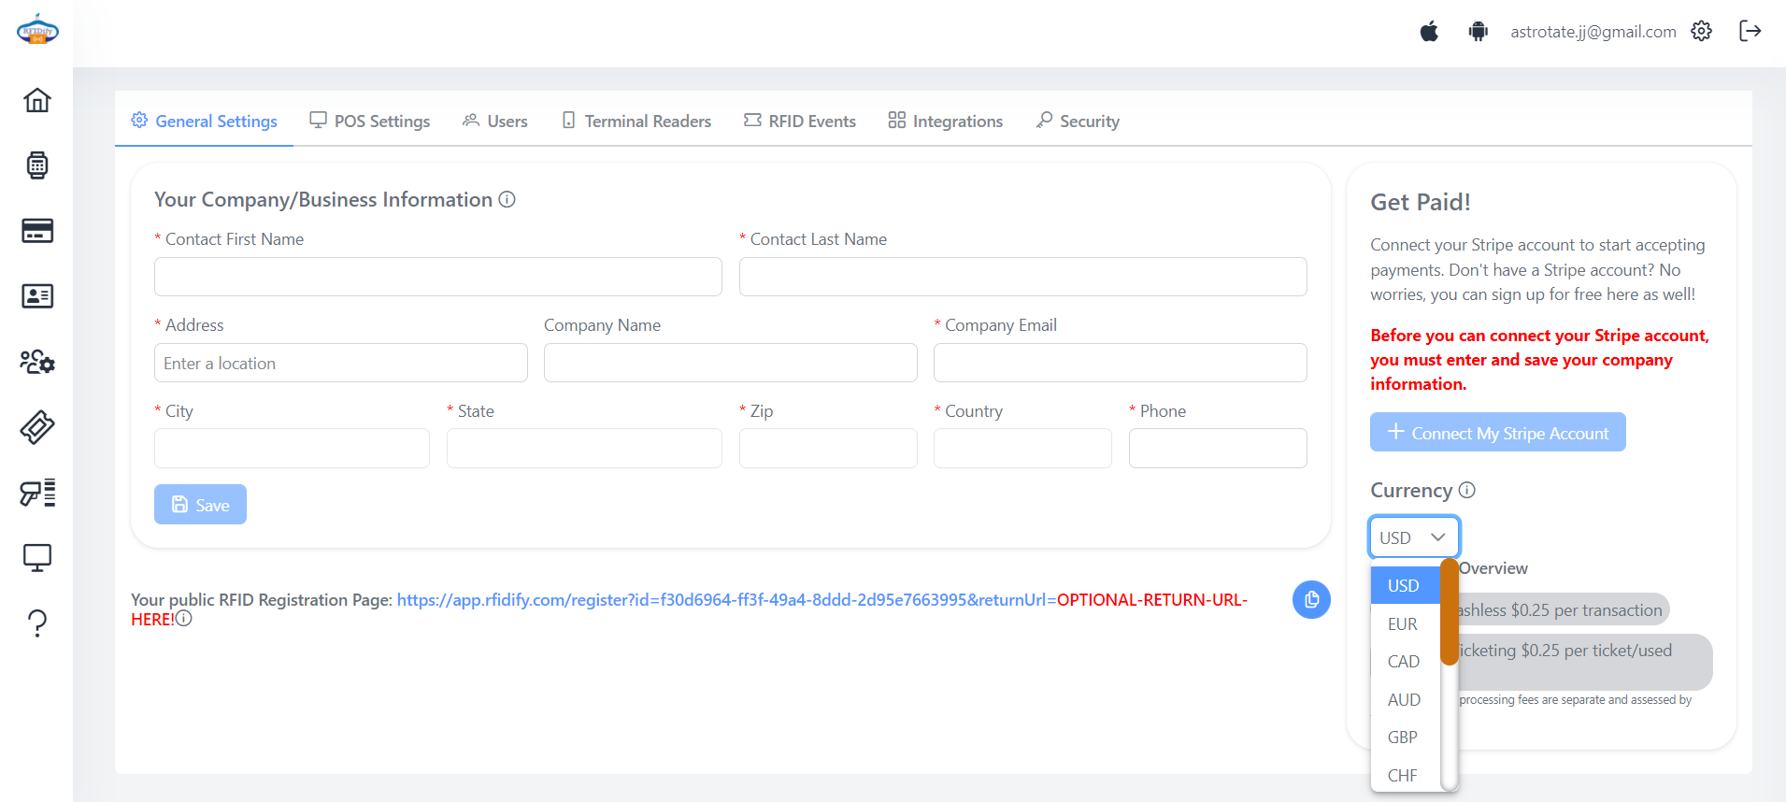Screen dimensions: 1786x802
Task: Open the monitor display sidebar icon
Action: 37,558
